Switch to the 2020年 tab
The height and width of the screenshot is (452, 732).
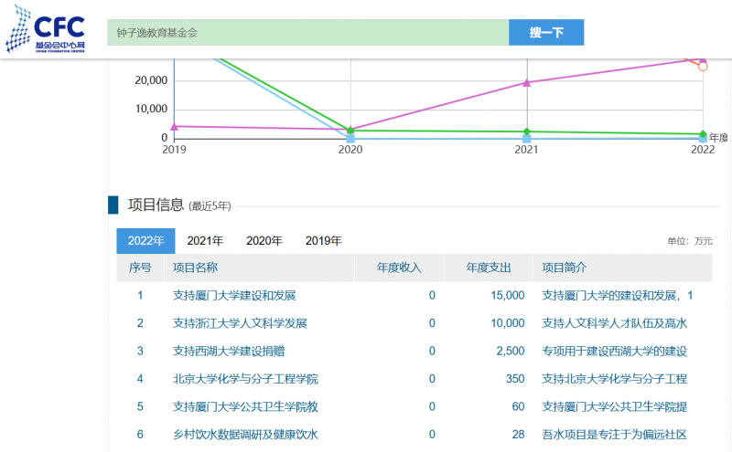(264, 241)
